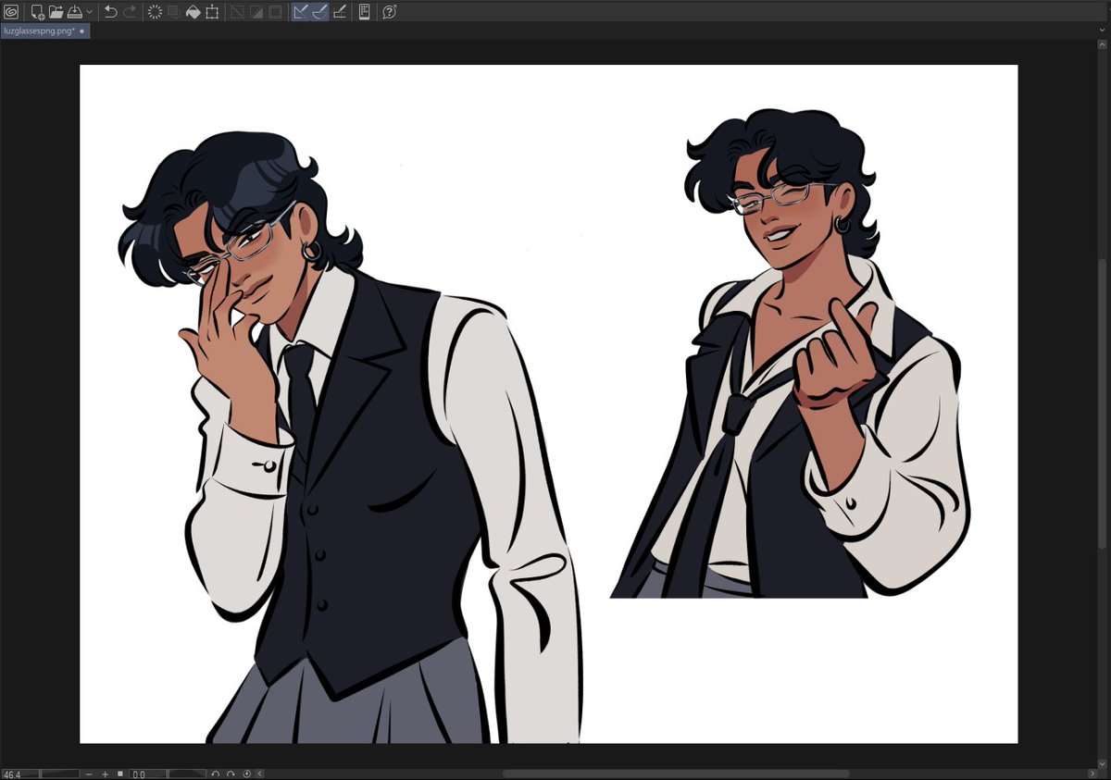Expand save options dropdown arrow

pos(89,12)
